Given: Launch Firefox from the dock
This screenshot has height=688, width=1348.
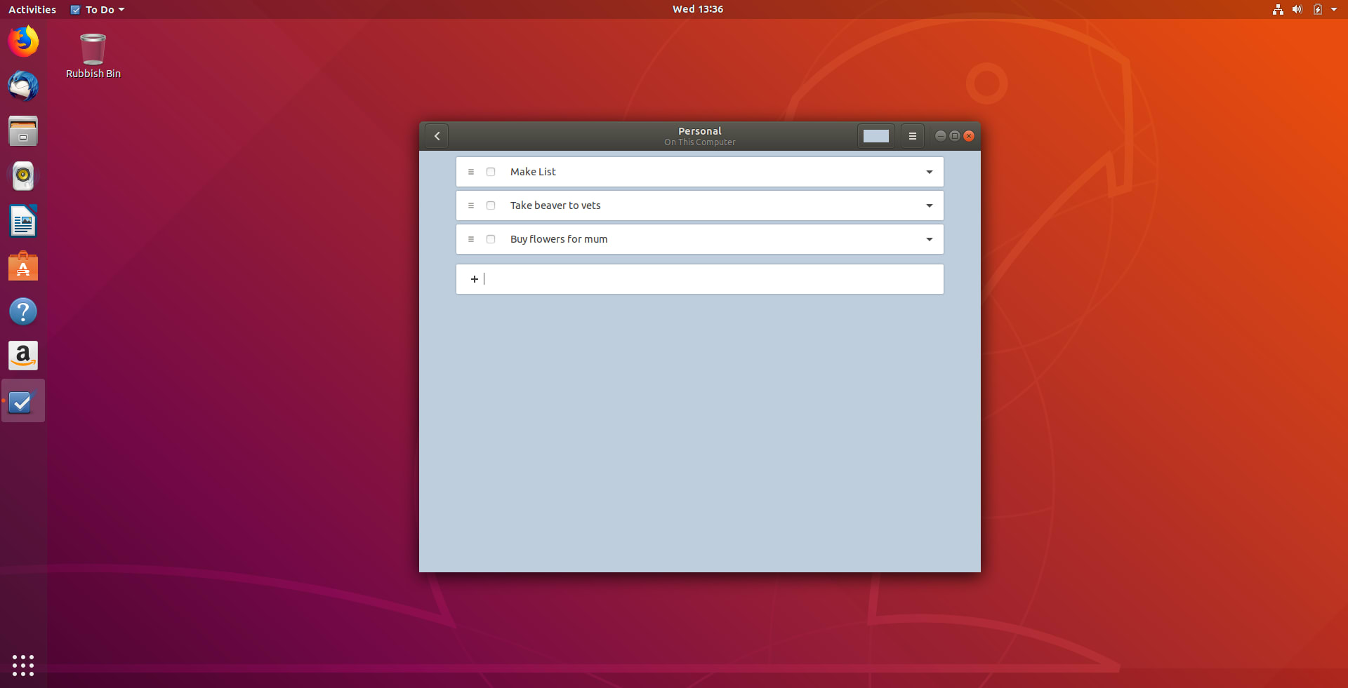Looking at the screenshot, I should tap(23, 41).
